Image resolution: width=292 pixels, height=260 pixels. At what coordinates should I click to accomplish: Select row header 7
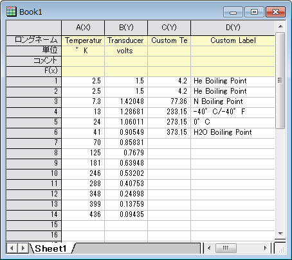click(x=34, y=143)
